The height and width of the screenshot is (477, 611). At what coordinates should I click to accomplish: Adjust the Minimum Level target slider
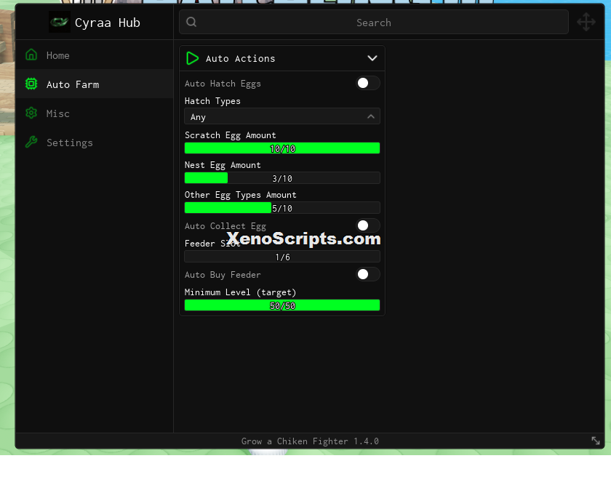(x=282, y=305)
